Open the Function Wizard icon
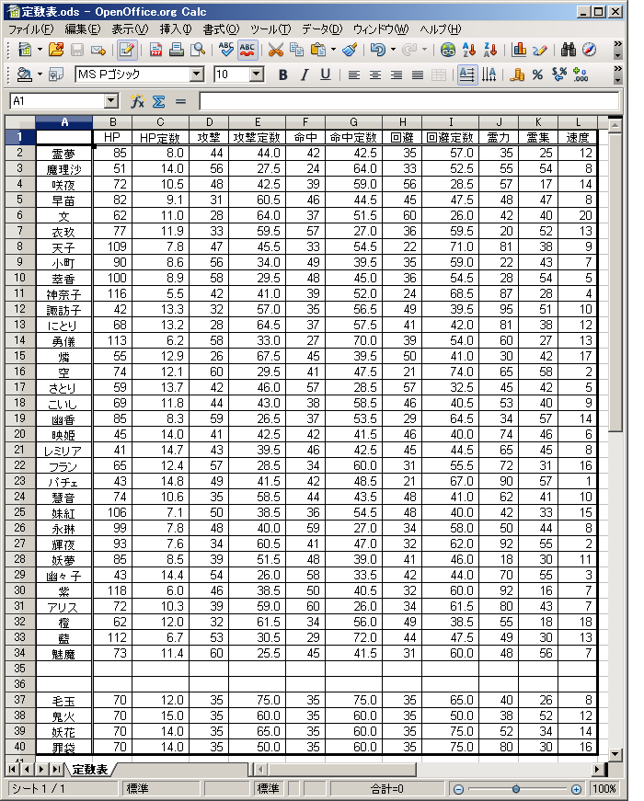Viewport: 644px width, 801px height. pos(138,101)
